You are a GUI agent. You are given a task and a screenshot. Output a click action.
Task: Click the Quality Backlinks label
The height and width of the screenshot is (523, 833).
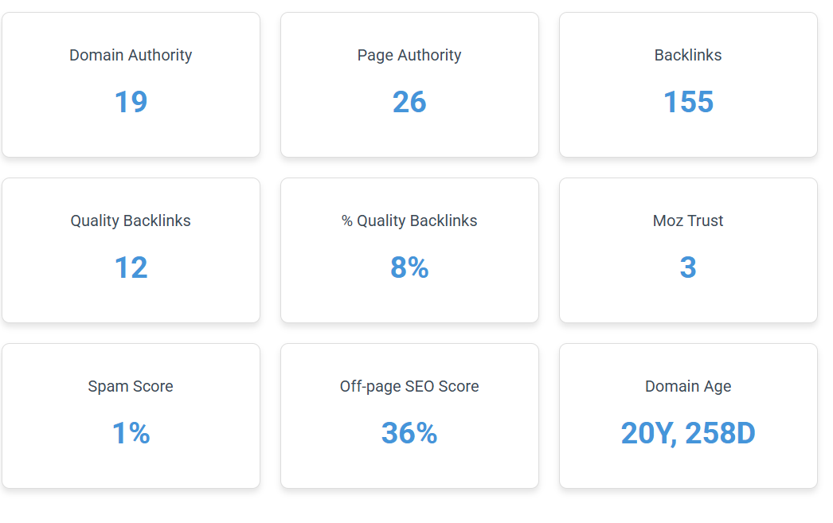pyautogui.click(x=131, y=221)
